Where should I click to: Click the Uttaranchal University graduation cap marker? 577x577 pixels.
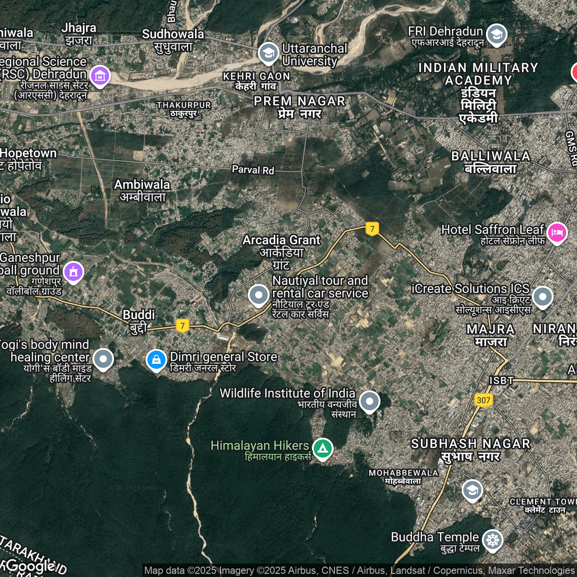pyautogui.click(x=268, y=53)
